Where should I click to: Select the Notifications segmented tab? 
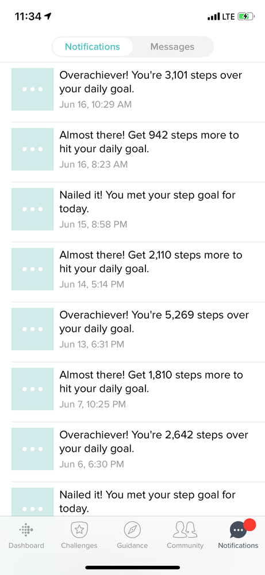92,47
